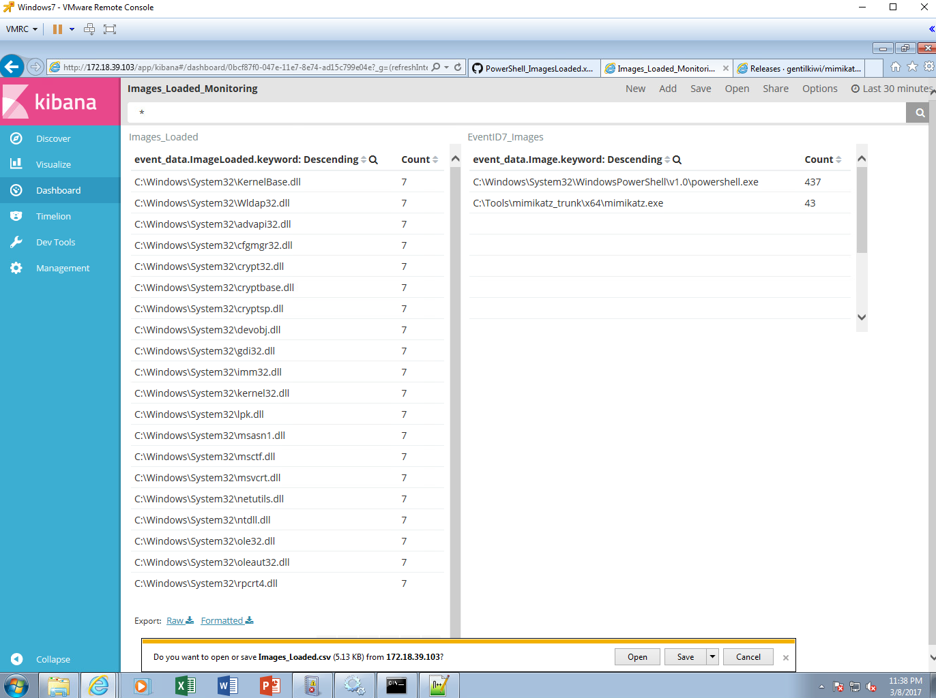Image resolution: width=936 pixels, height=698 pixels.
Task: Pause the VM in VMRC toolbar
Action: click(x=57, y=29)
